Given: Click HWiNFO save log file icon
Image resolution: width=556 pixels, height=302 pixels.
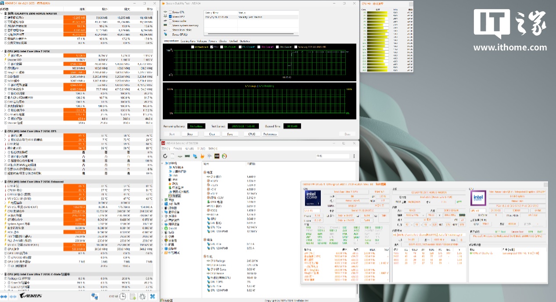Looking at the screenshot, I should 132,297.
